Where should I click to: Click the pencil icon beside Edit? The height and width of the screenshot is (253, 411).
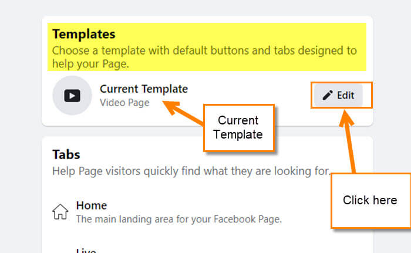pyautogui.click(x=328, y=95)
